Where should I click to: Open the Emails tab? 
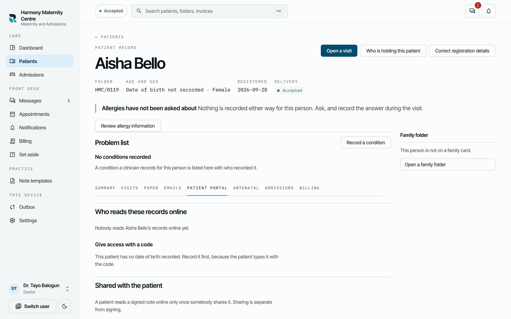[x=173, y=188]
